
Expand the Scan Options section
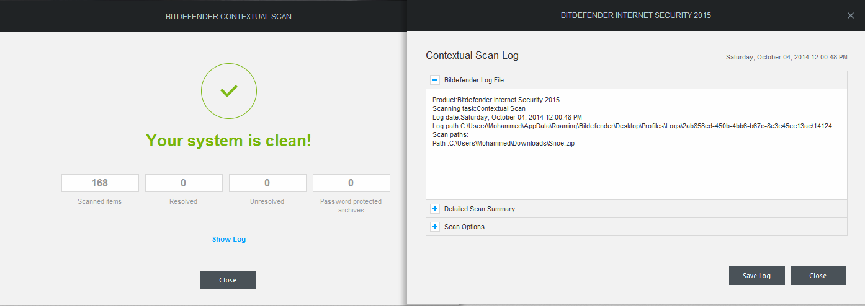[x=435, y=227]
